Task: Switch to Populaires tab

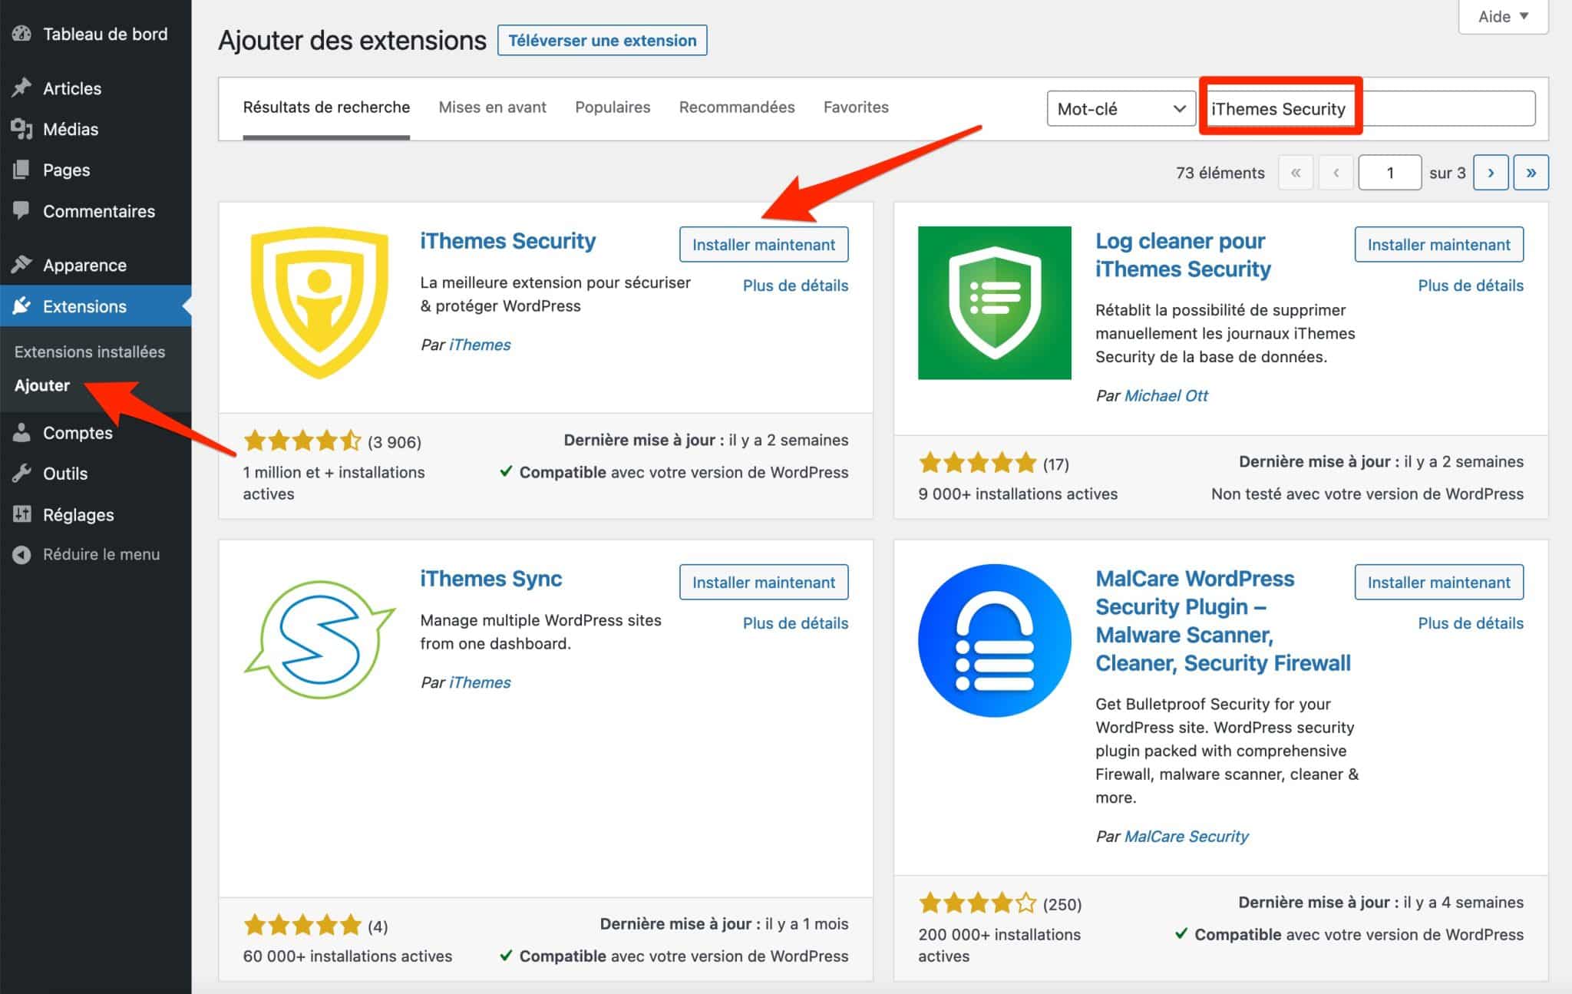Action: click(x=613, y=107)
